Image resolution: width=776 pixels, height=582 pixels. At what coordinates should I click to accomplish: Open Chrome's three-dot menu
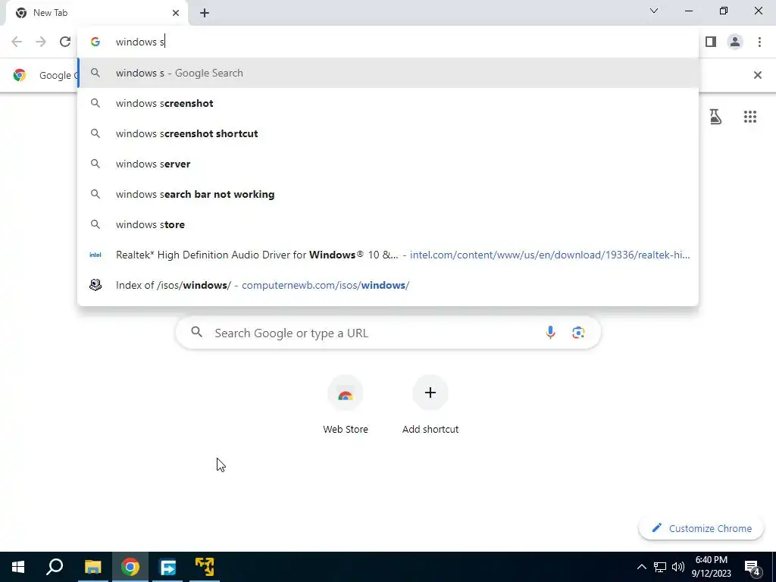(x=759, y=42)
